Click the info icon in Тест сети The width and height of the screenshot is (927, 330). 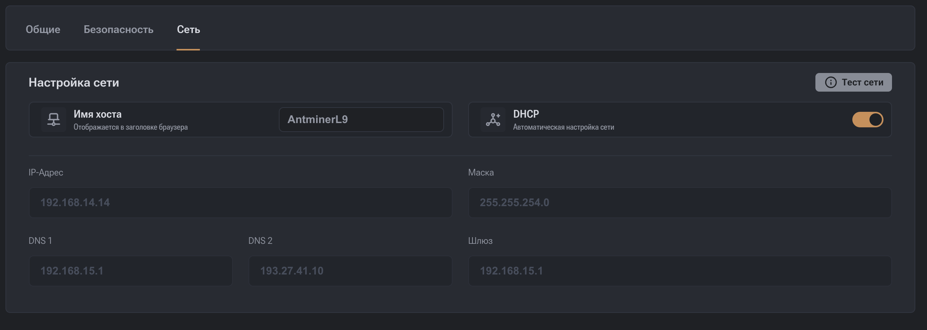coord(831,82)
